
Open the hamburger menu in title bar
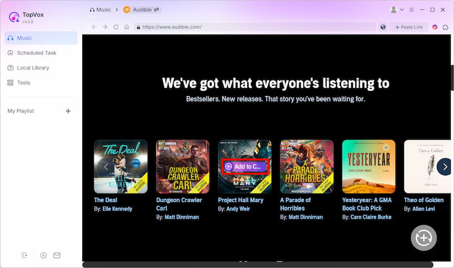(x=411, y=10)
